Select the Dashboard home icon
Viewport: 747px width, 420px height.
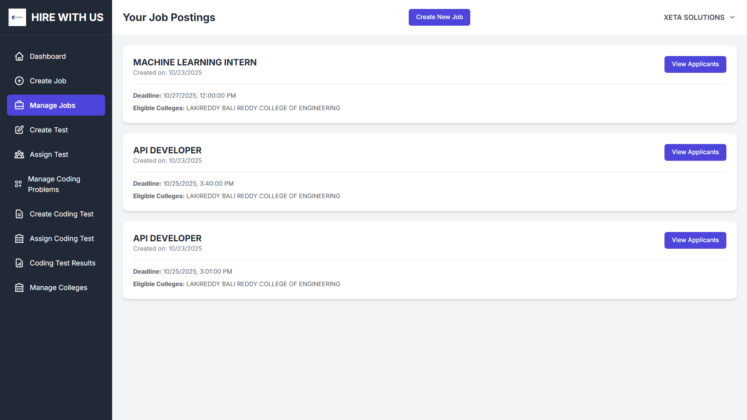[x=19, y=56]
